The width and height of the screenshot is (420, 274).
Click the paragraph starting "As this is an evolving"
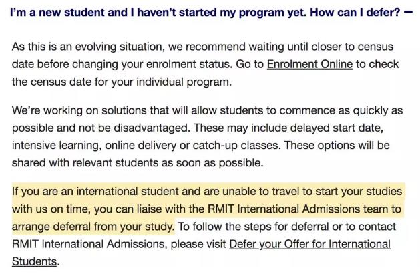click(205, 64)
